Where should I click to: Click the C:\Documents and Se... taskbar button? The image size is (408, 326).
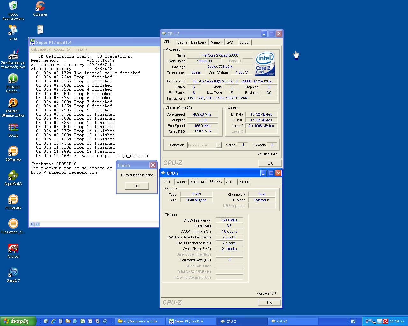tap(140, 321)
